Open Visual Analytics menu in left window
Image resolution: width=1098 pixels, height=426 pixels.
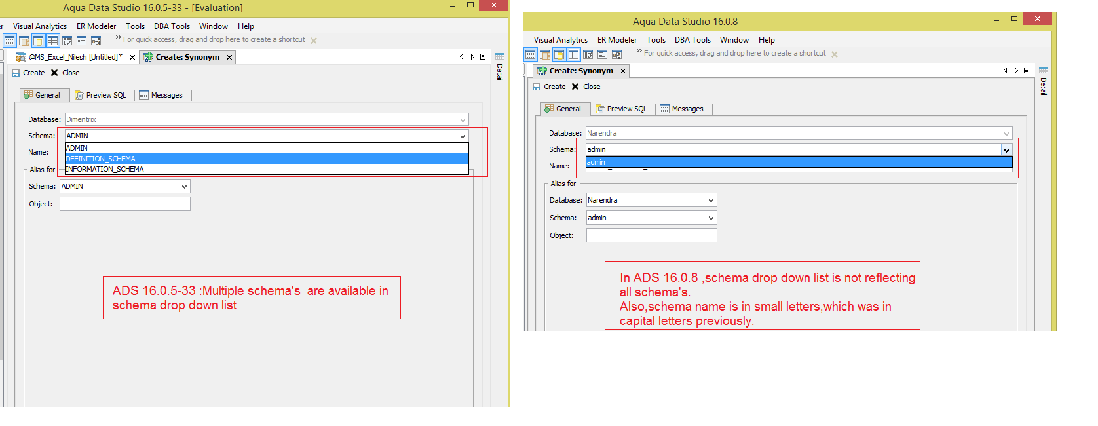(x=40, y=26)
